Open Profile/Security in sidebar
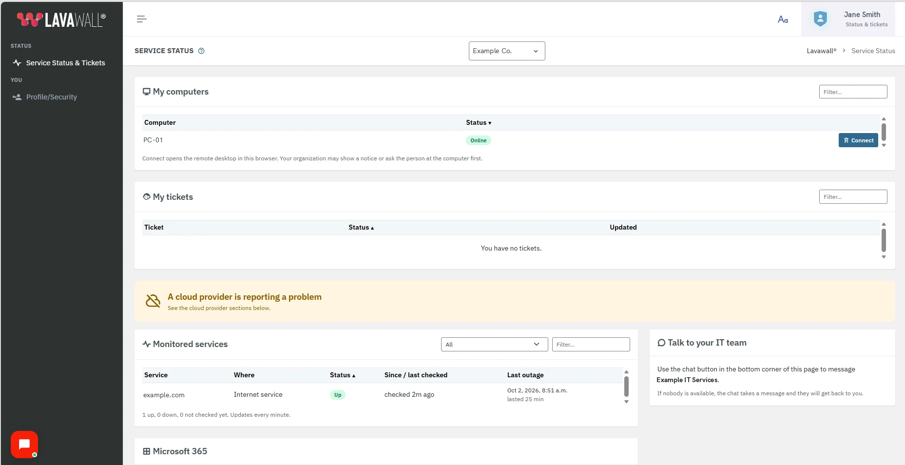This screenshot has width=905, height=465. (x=61, y=97)
